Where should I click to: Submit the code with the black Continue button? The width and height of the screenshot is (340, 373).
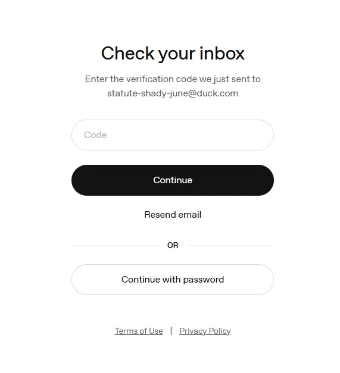coord(173,180)
